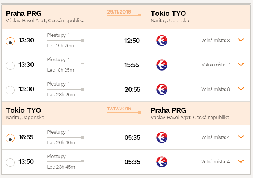Click airline logo on 13:50 return flight

pyautogui.click(x=162, y=162)
